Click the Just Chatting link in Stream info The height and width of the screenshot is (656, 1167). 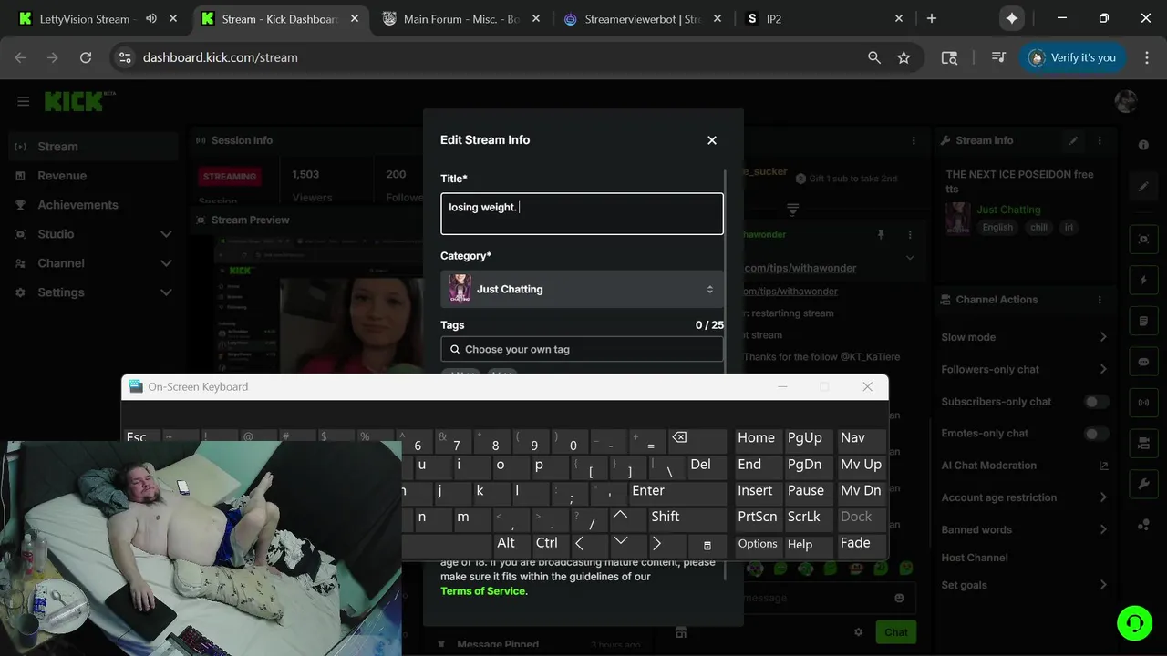[x=1008, y=210]
